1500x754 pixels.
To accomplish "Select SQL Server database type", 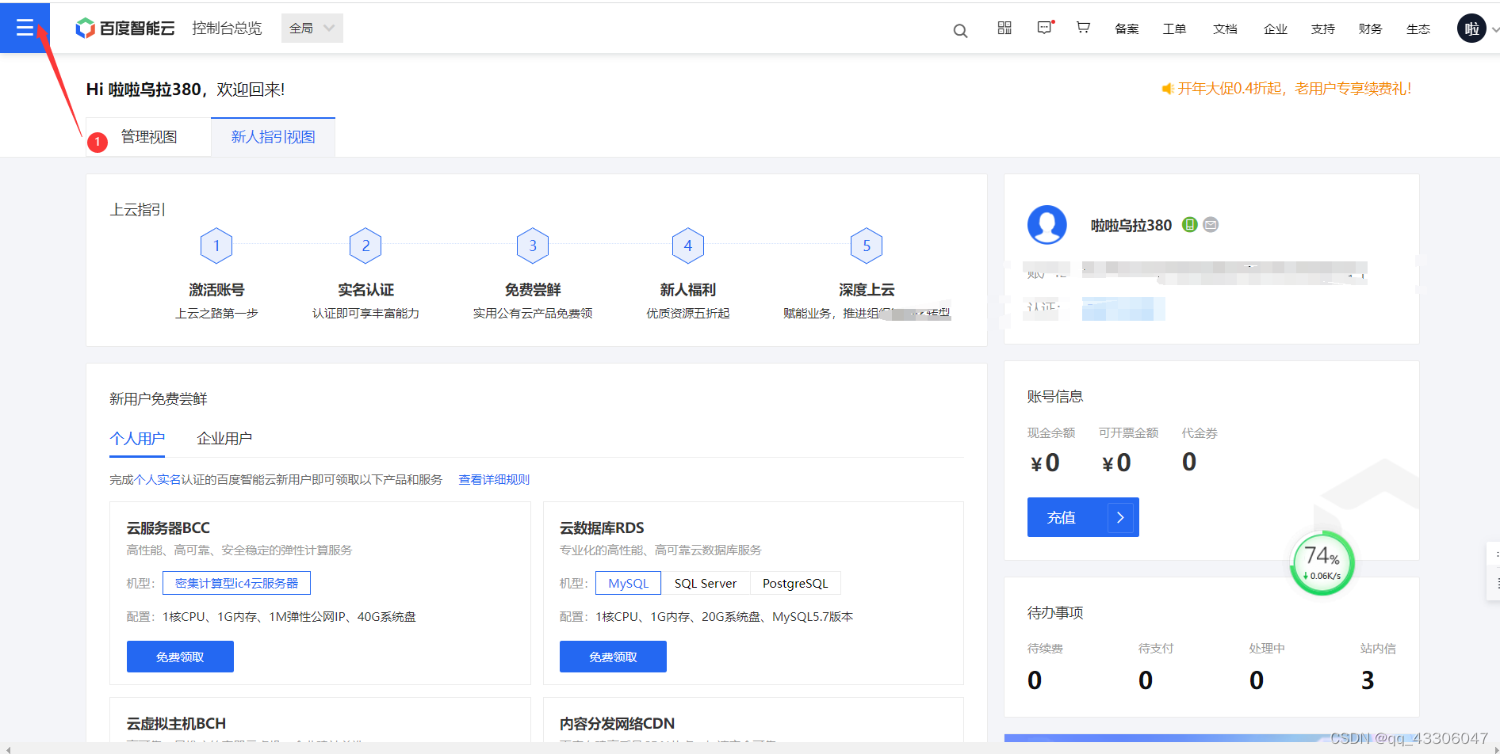I will click(x=706, y=583).
